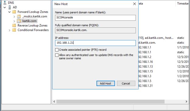
Task: Select kartik.com label in tree
Action: coord(29,21)
